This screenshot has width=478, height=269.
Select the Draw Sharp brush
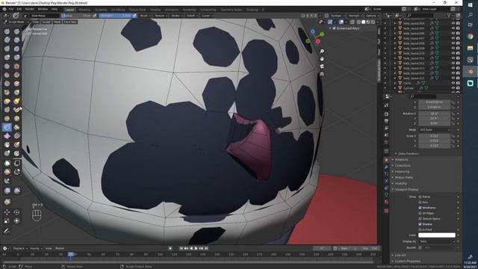[x=16, y=31]
